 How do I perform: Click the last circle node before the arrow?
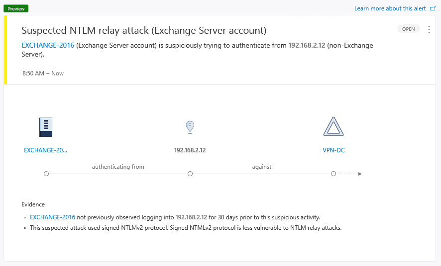click(333, 174)
